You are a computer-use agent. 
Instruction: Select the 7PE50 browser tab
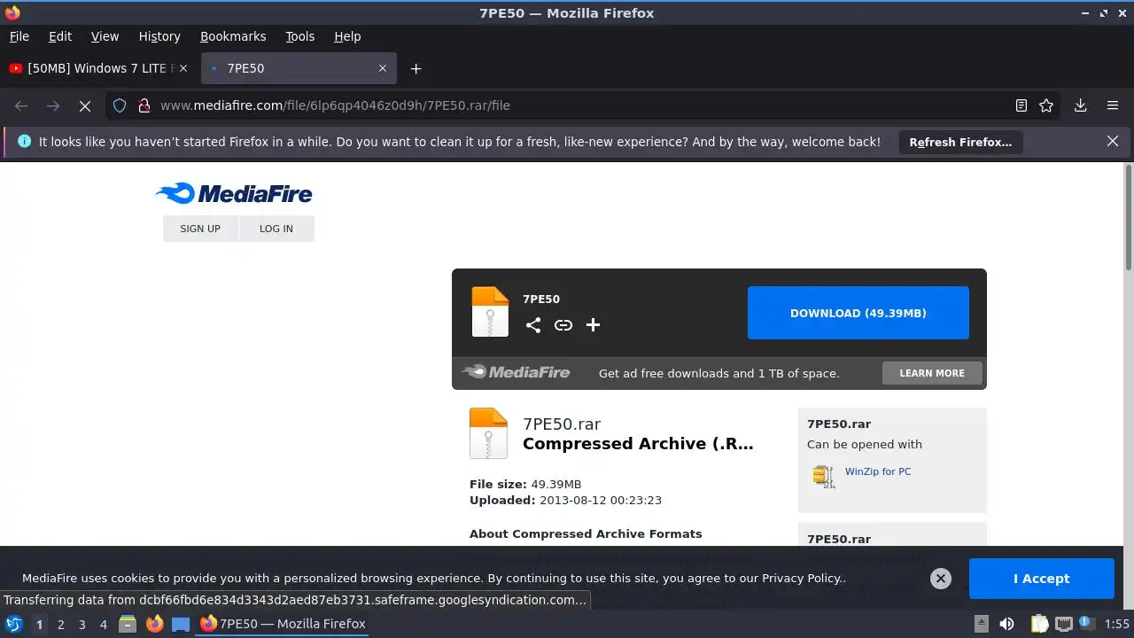click(x=299, y=68)
